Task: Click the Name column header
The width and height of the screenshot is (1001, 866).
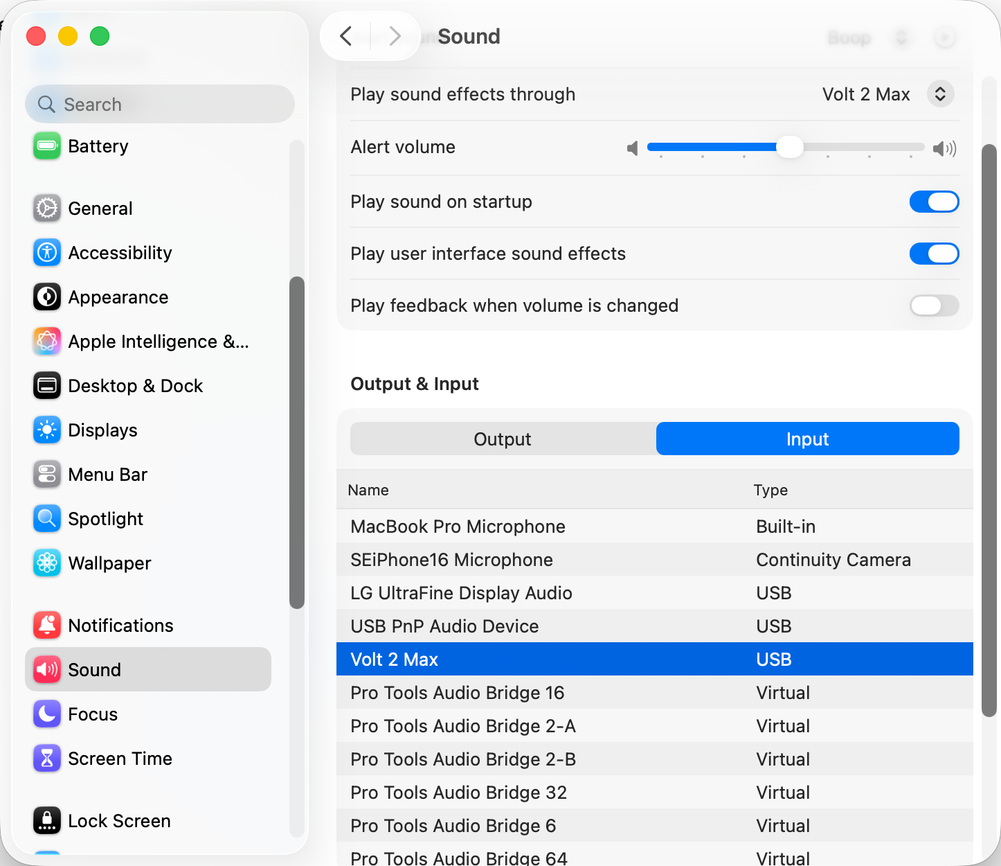Action: coord(368,491)
